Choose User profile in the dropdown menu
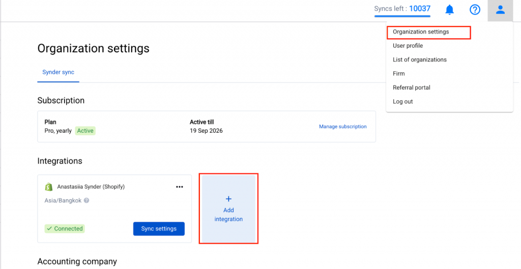This screenshot has height=269, width=521. coord(408,46)
